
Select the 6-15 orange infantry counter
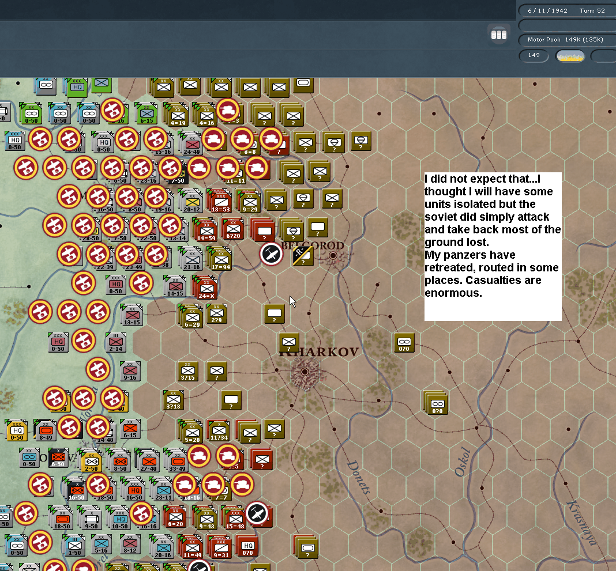130,429
